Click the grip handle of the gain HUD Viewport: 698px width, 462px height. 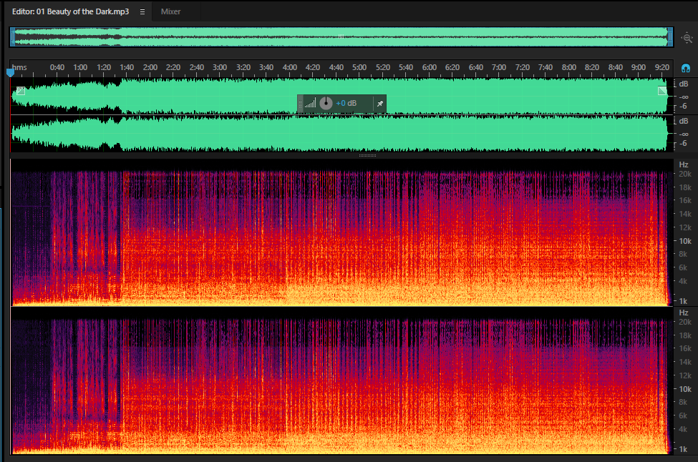click(301, 104)
